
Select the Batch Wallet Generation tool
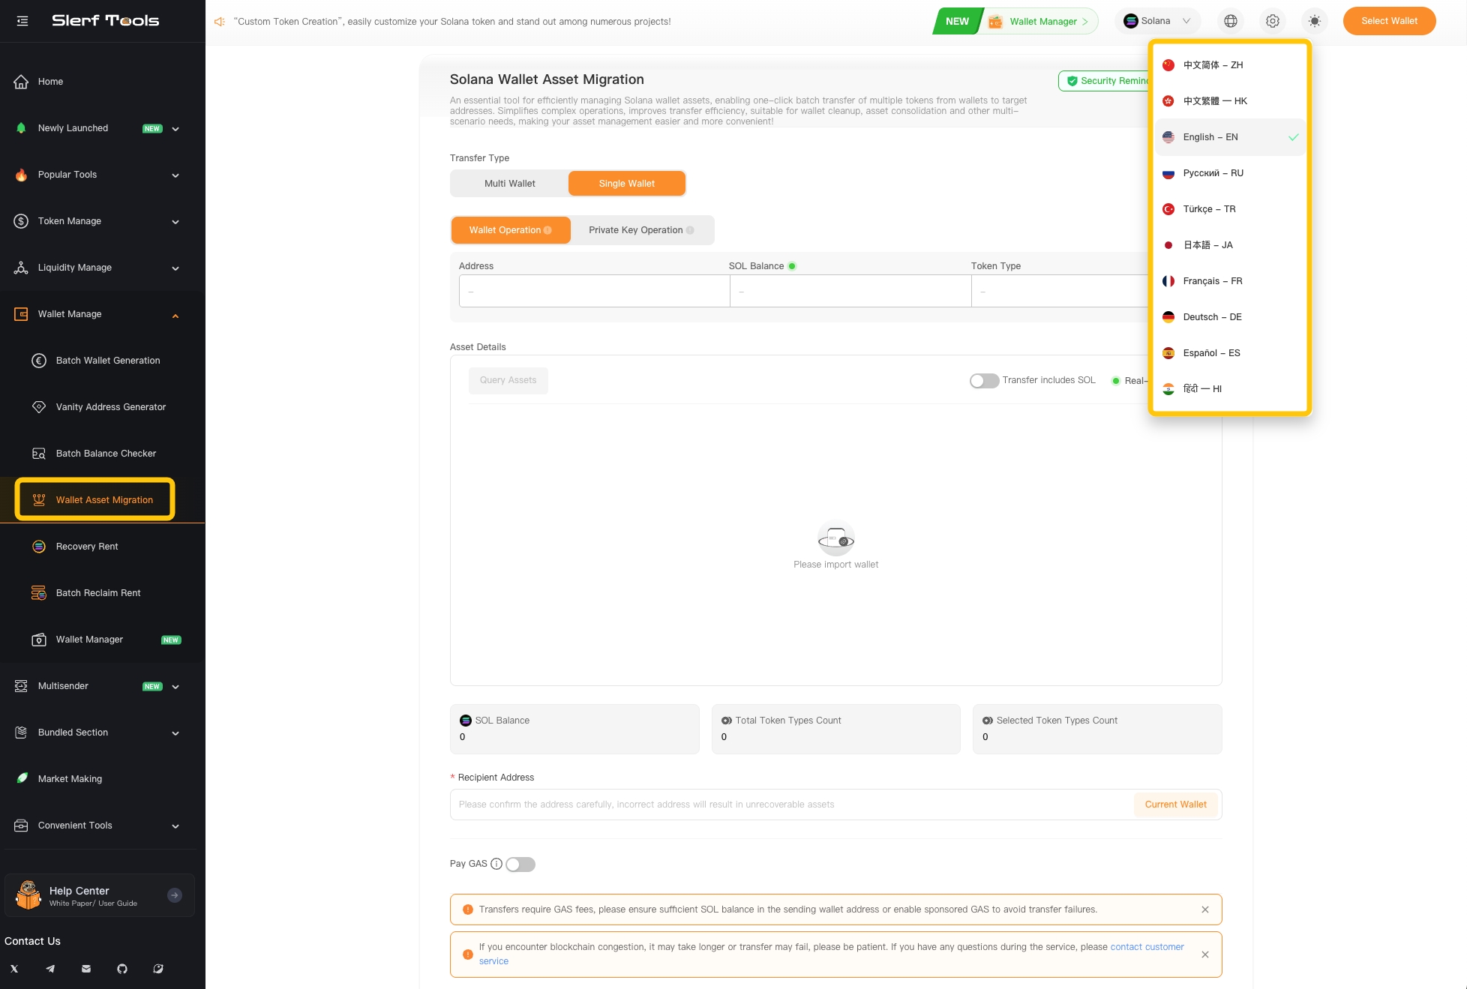pyautogui.click(x=107, y=360)
